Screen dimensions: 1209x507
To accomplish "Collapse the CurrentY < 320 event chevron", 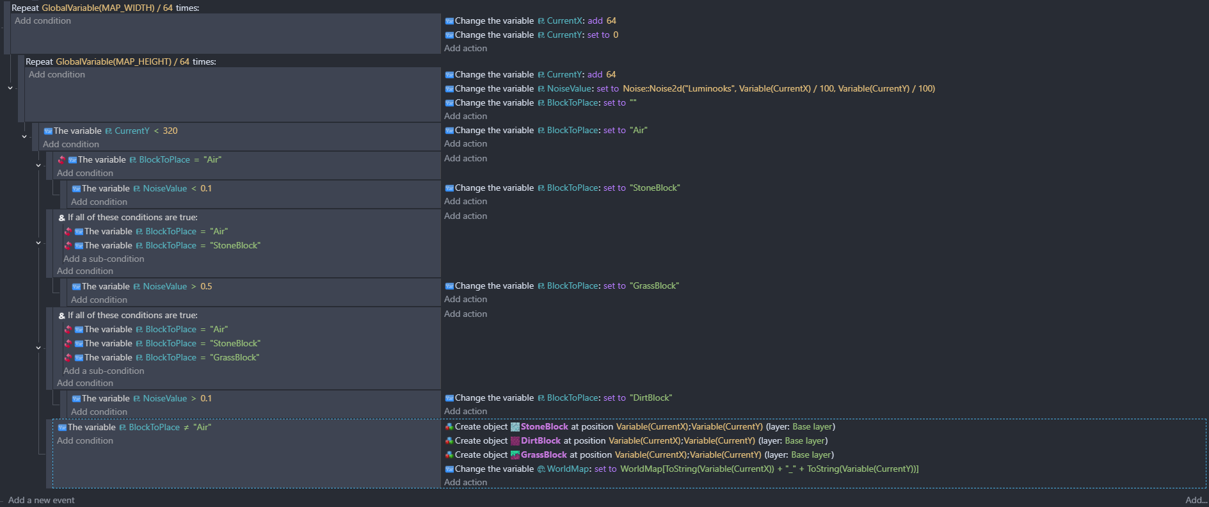I will (24, 136).
